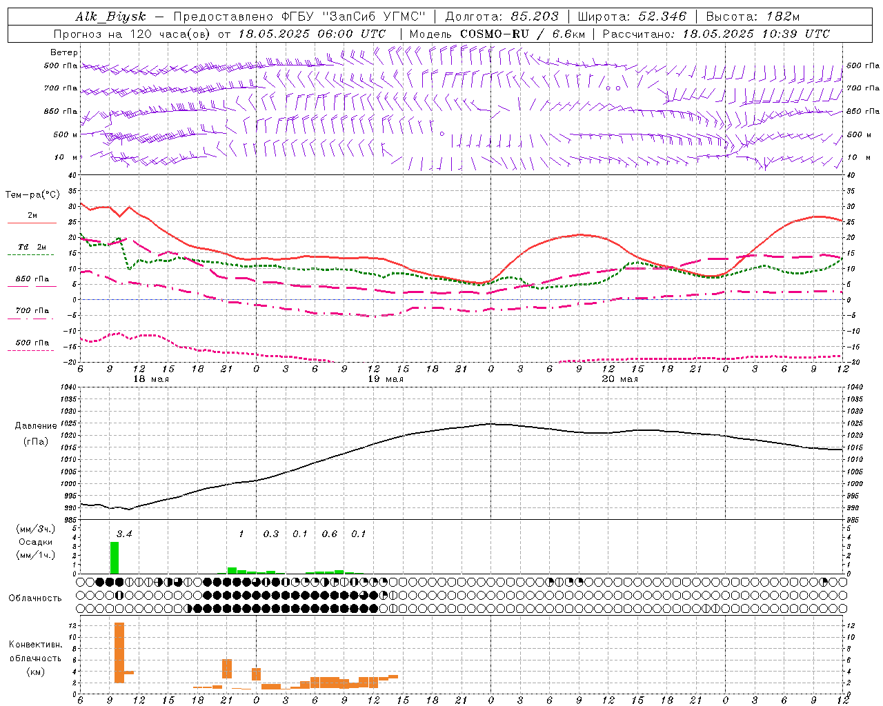Image resolution: width=883 pixels, height=706 pixels.
Task: Click the 850 гПа legend in temperature panel
Action: [x=32, y=279]
